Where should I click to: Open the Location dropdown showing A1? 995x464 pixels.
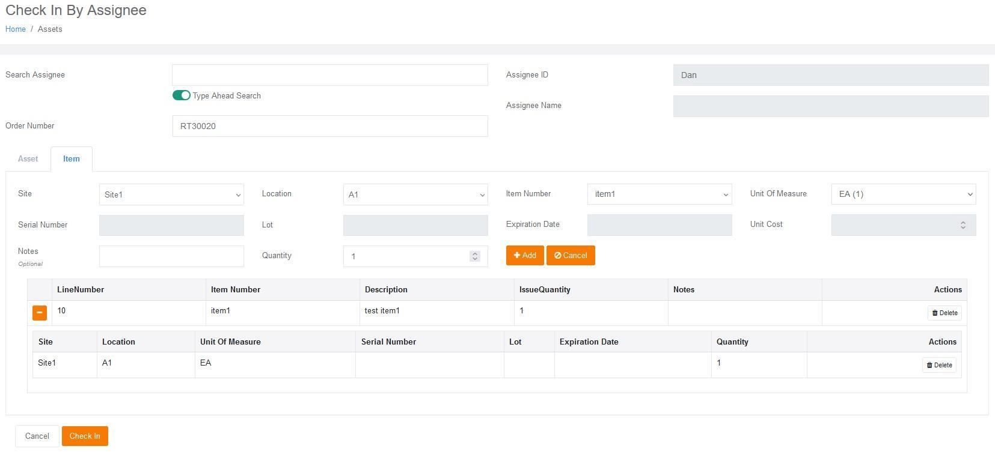415,194
